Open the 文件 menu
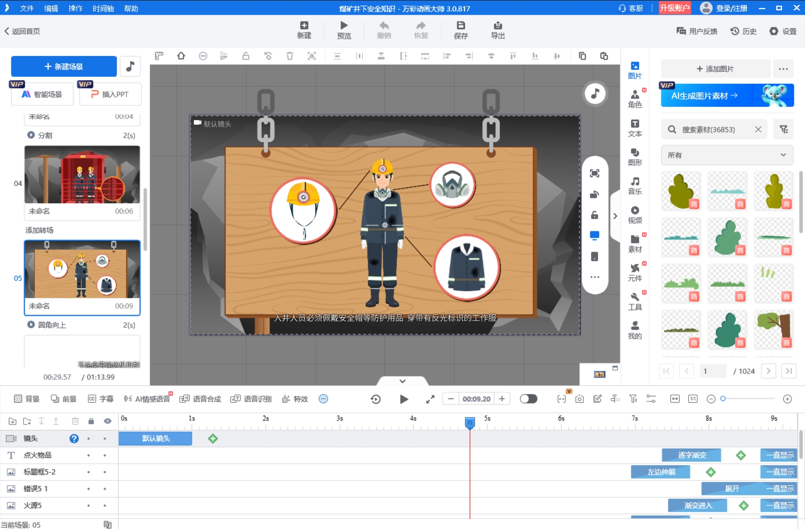 pos(27,8)
